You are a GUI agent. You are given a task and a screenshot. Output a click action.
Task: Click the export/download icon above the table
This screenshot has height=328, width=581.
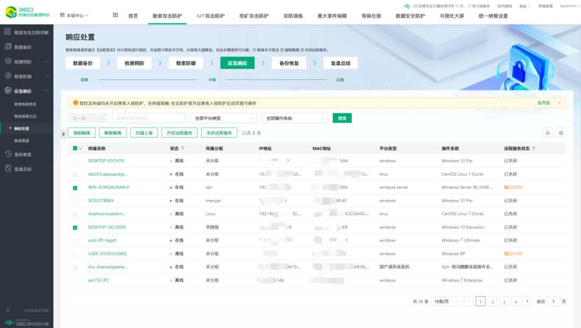548,132
